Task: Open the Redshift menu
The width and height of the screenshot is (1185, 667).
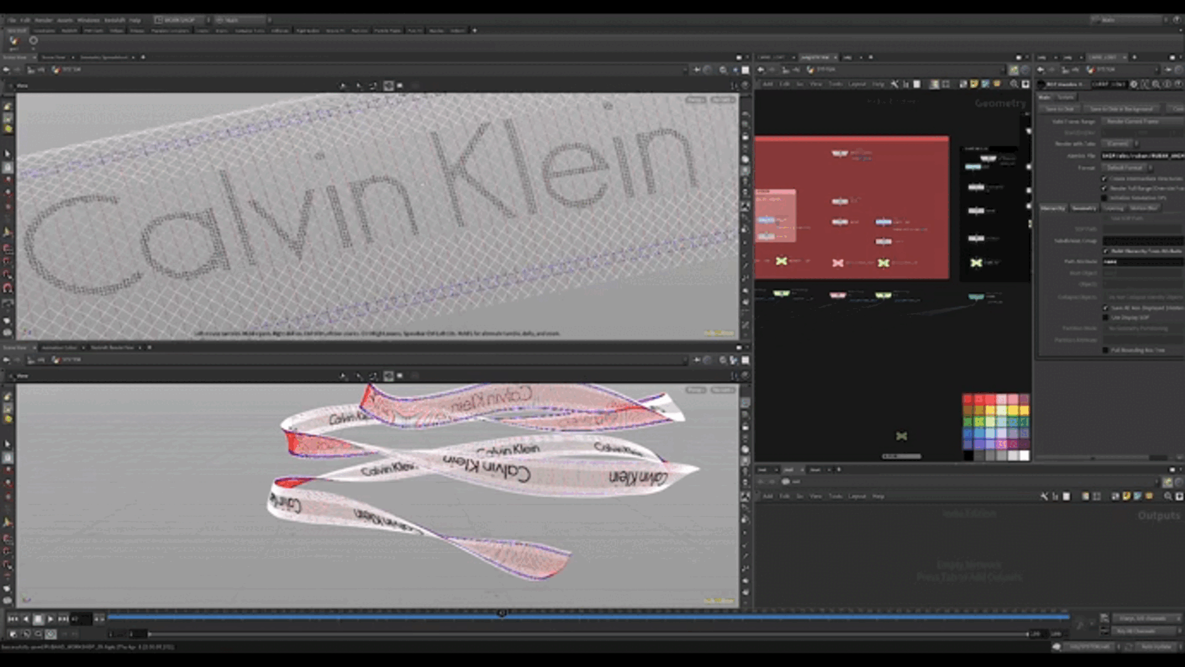Action: point(114,20)
